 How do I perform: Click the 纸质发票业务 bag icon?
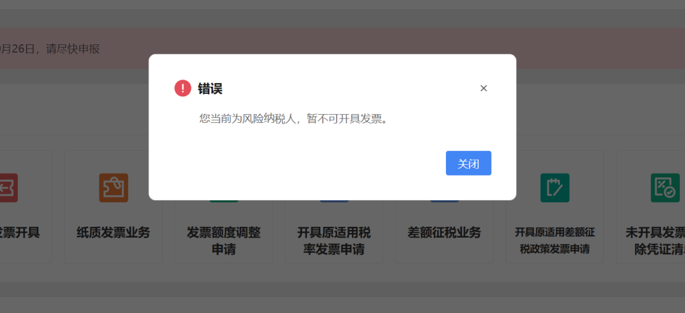pos(114,188)
